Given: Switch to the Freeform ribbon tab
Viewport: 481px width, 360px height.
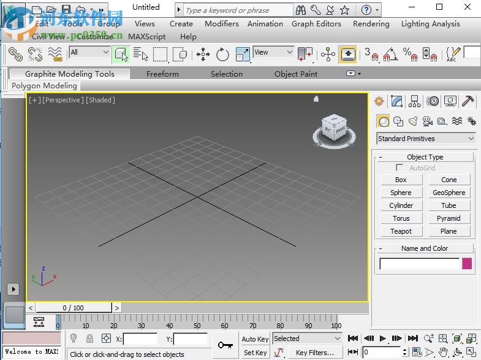Looking at the screenshot, I should [x=162, y=74].
